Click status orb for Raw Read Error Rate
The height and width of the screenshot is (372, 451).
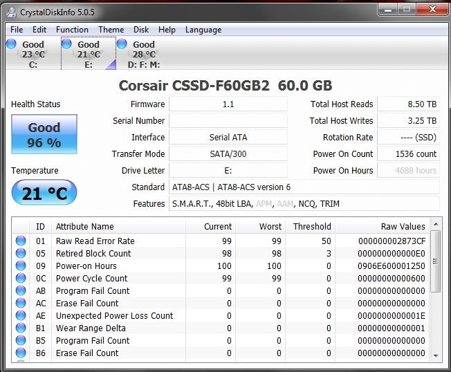21,241
